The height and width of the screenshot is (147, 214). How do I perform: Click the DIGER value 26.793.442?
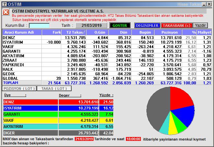pyautogui.click(x=88, y=133)
